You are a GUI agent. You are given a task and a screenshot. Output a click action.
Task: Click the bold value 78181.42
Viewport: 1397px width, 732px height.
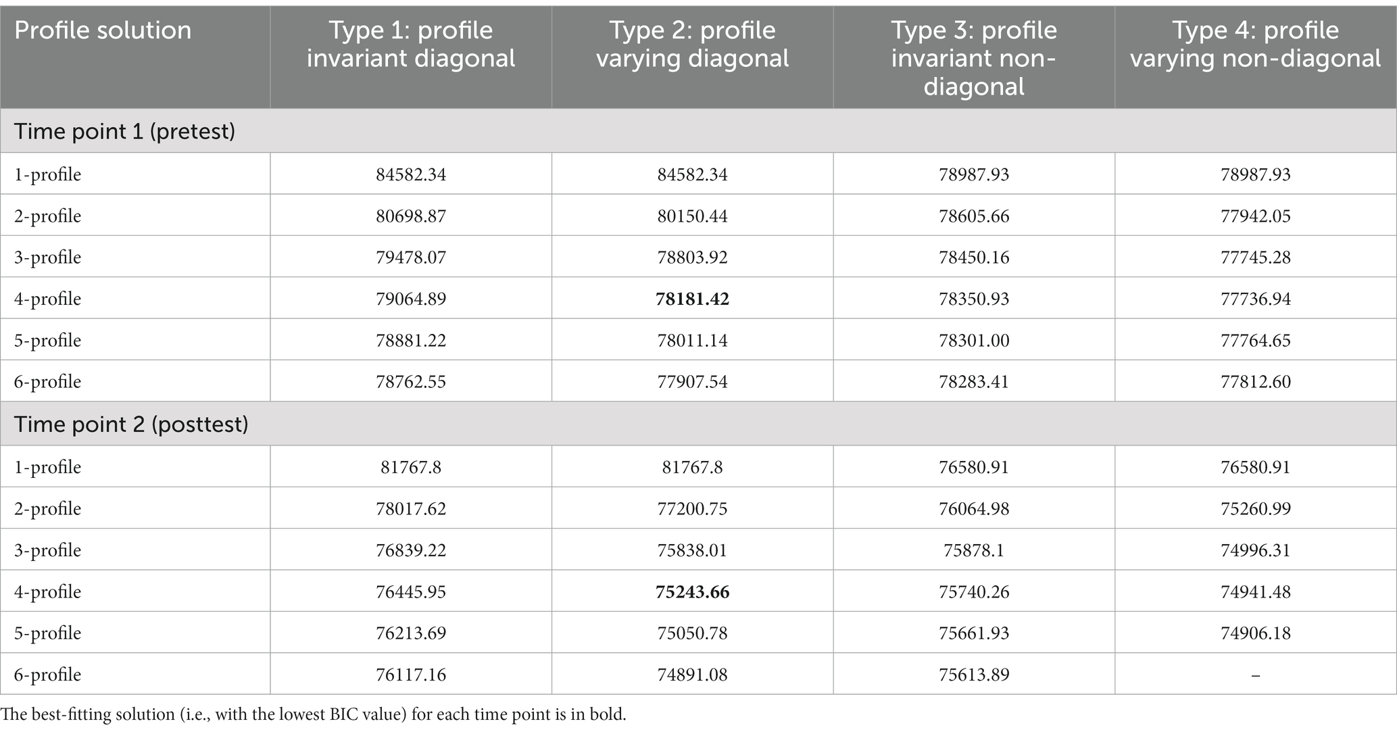tap(692, 299)
